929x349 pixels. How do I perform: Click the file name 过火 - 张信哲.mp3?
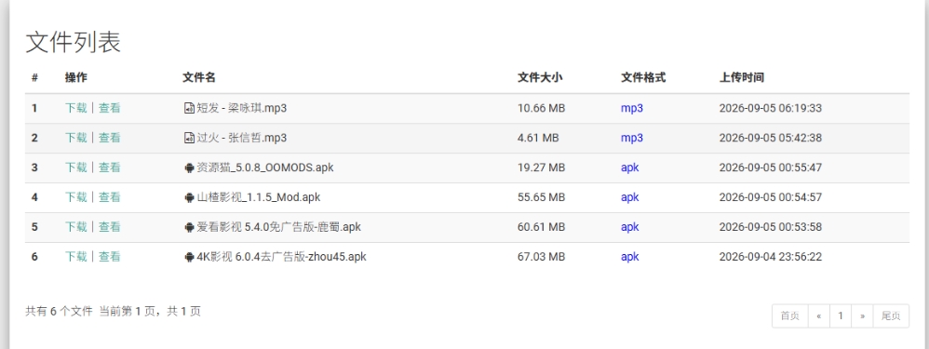coord(242,138)
